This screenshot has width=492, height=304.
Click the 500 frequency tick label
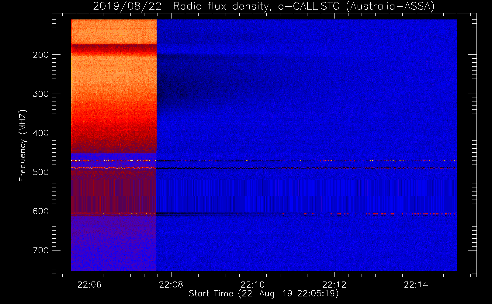pyautogui.click(x=41, y=172)
